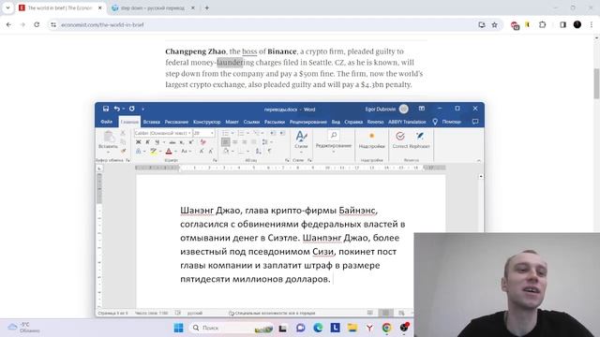
Task: Center-align the paragraph
Action: [235, 142]
